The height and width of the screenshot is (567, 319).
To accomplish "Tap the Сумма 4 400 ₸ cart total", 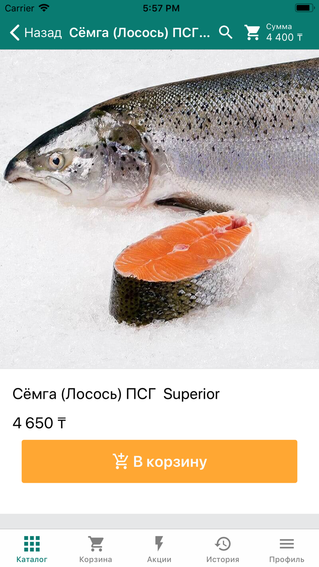I will pos(284,32).
